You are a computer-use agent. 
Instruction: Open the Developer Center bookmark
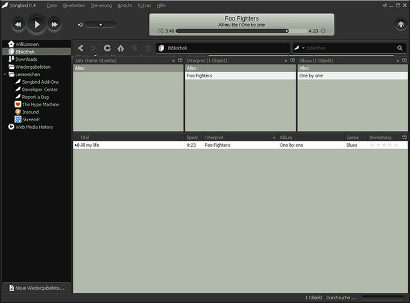[39, 89]
